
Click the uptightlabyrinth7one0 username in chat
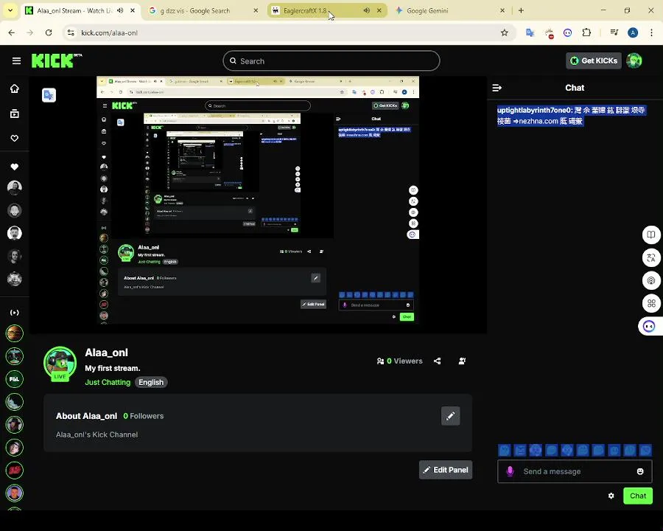(535, 110)
